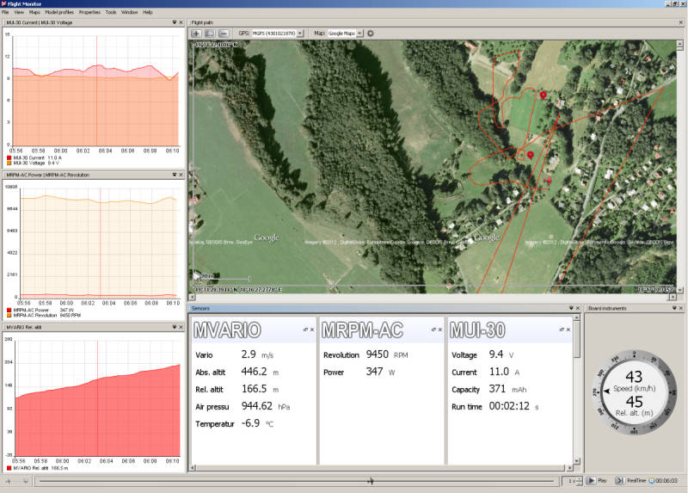Open Board instruments panel options arrow
Image resolution: width=688 pixels, height=493 pixels.
pos(674,308)
